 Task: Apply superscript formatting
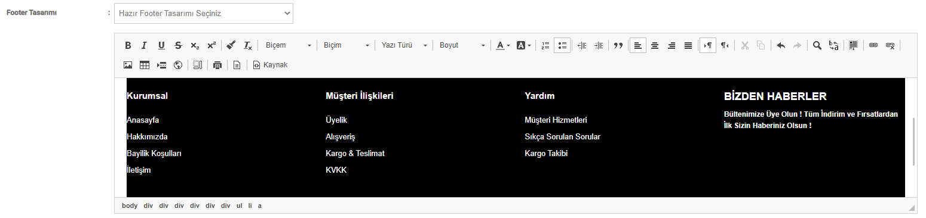click(211, 45)
